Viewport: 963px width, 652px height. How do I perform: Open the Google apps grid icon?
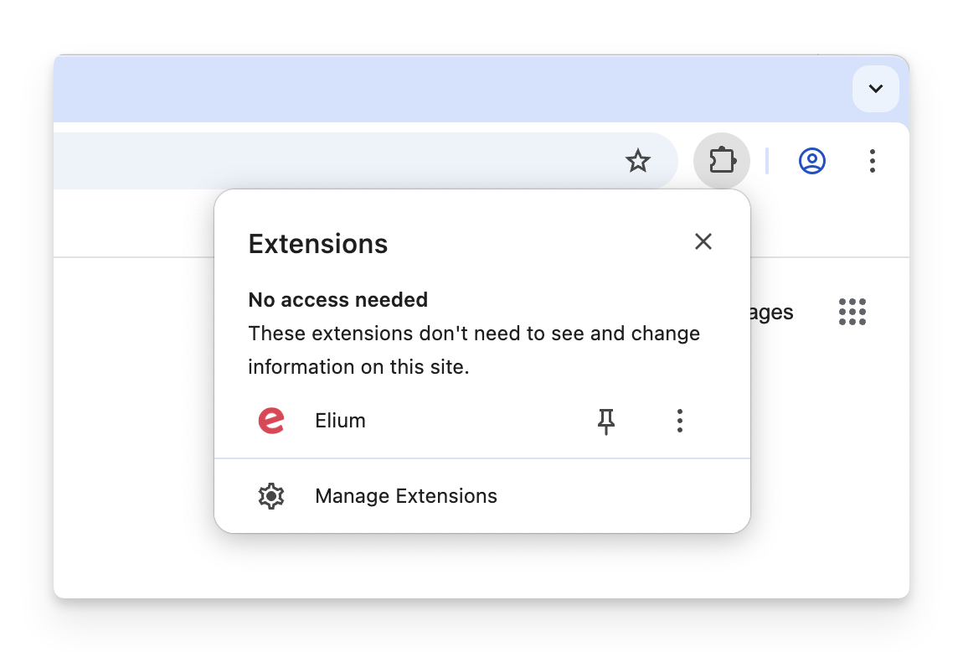pyautogui.click(x=852, y=312)
